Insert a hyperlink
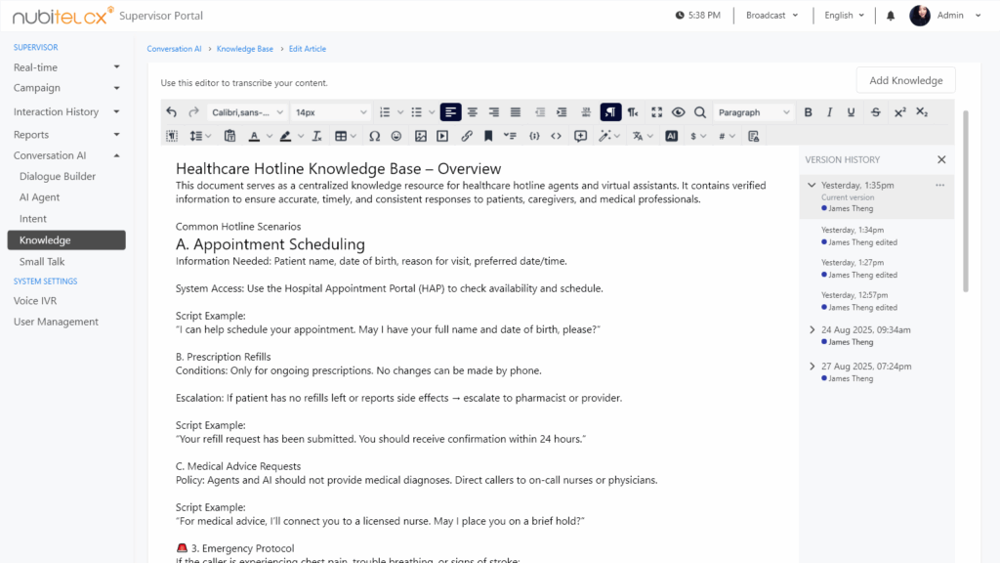1000x563 pixels. [x=467, y=135]
